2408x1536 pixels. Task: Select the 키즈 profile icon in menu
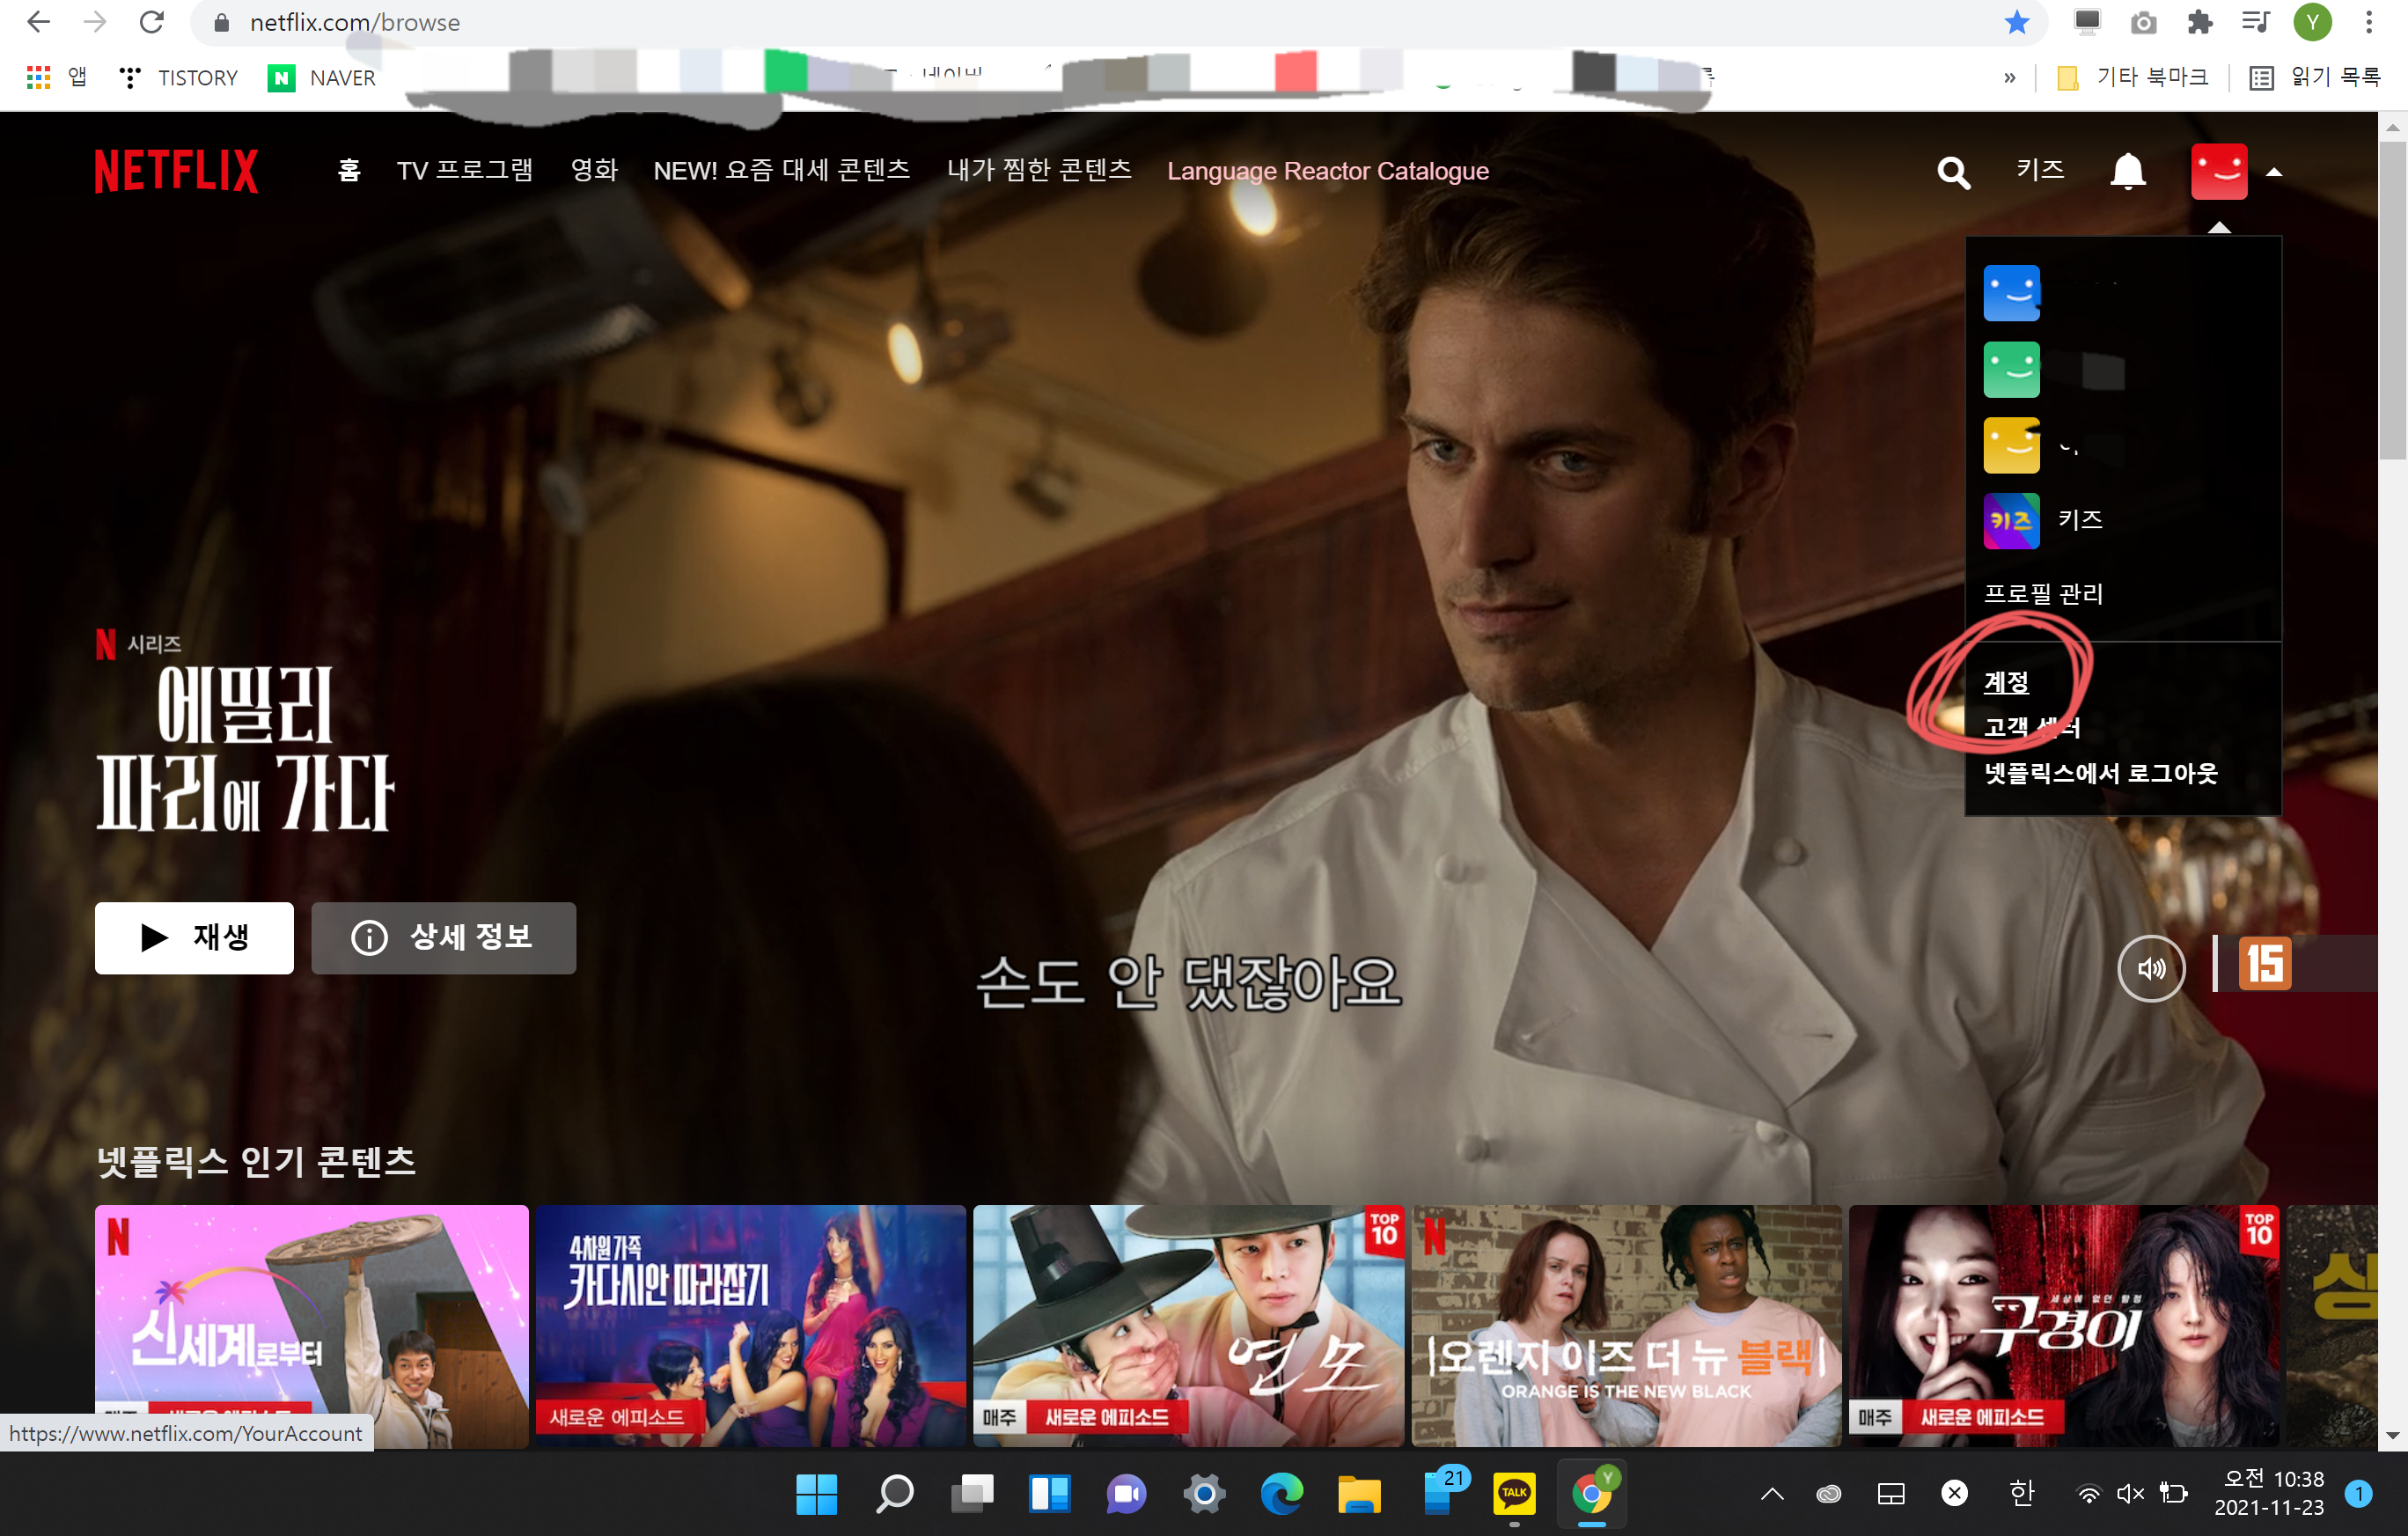(x=2011, y=521)
